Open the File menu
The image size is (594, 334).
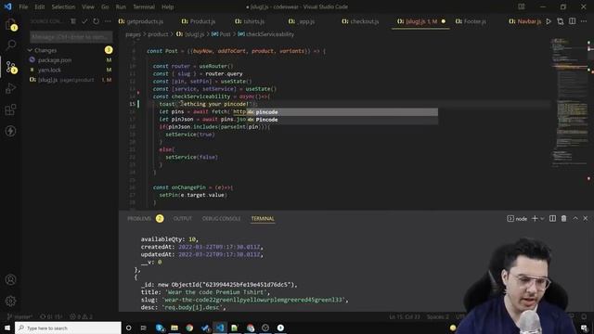click(23, 6)
